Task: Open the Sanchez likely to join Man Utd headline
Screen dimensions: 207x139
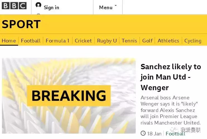Action: click(x=170, y=77)
